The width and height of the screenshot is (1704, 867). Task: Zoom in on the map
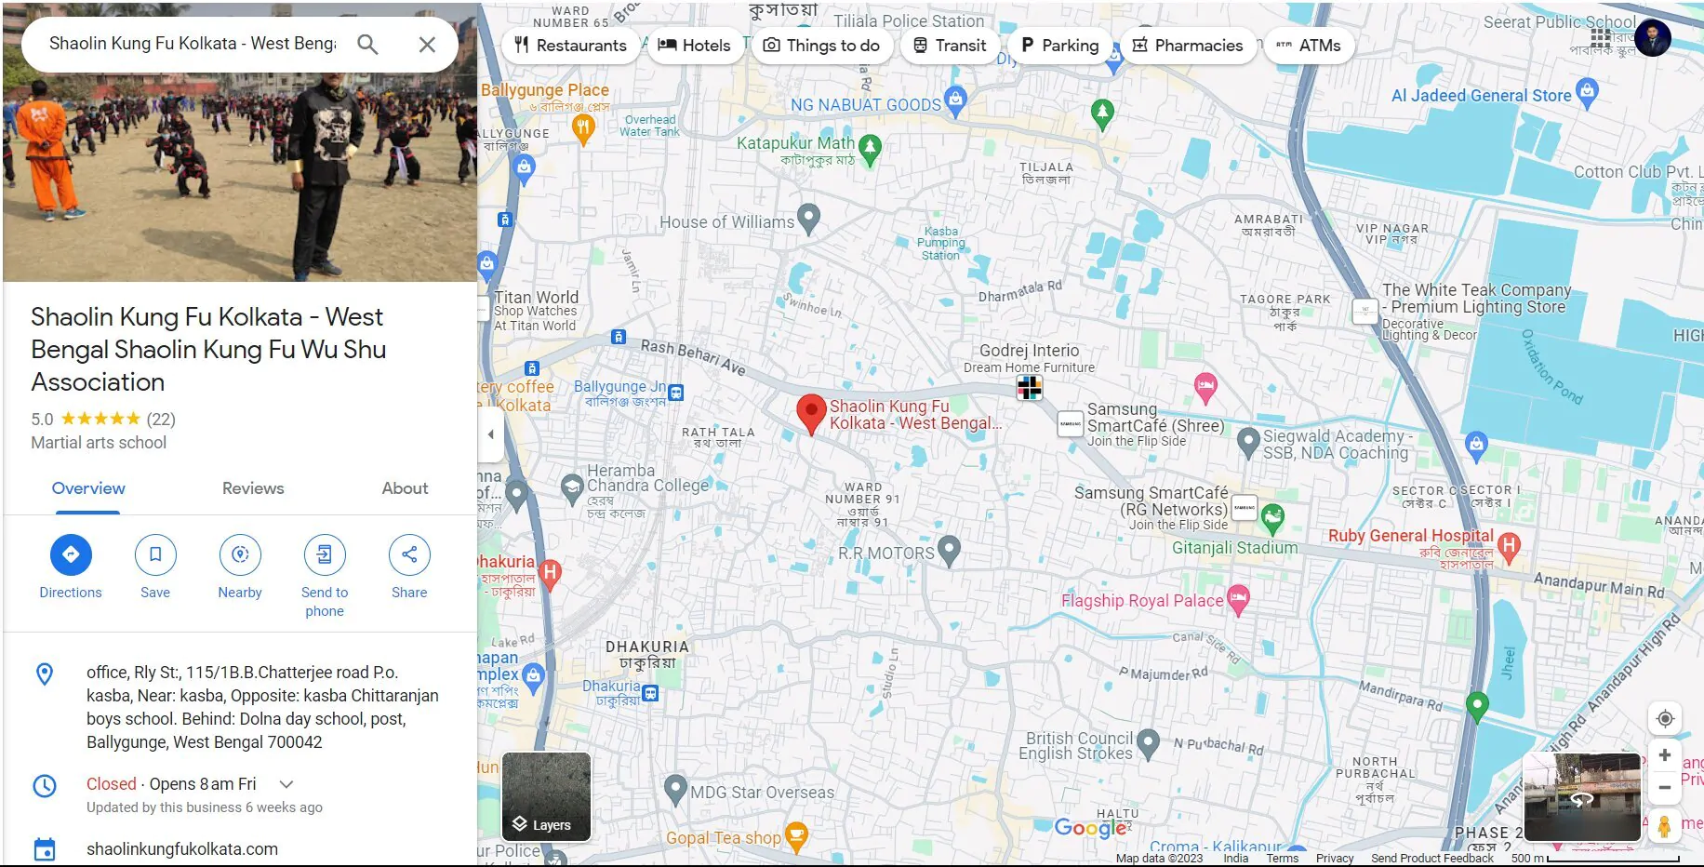[1665, 755]
